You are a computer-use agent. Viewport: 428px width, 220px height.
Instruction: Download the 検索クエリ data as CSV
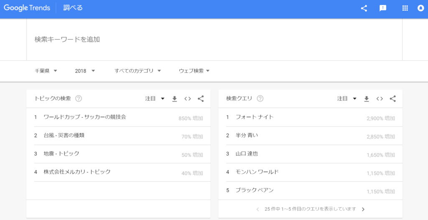[367, 99]
